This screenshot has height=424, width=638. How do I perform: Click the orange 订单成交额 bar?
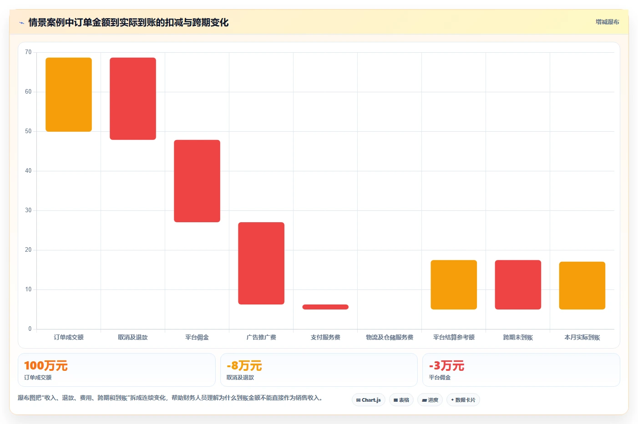(69, 95)
